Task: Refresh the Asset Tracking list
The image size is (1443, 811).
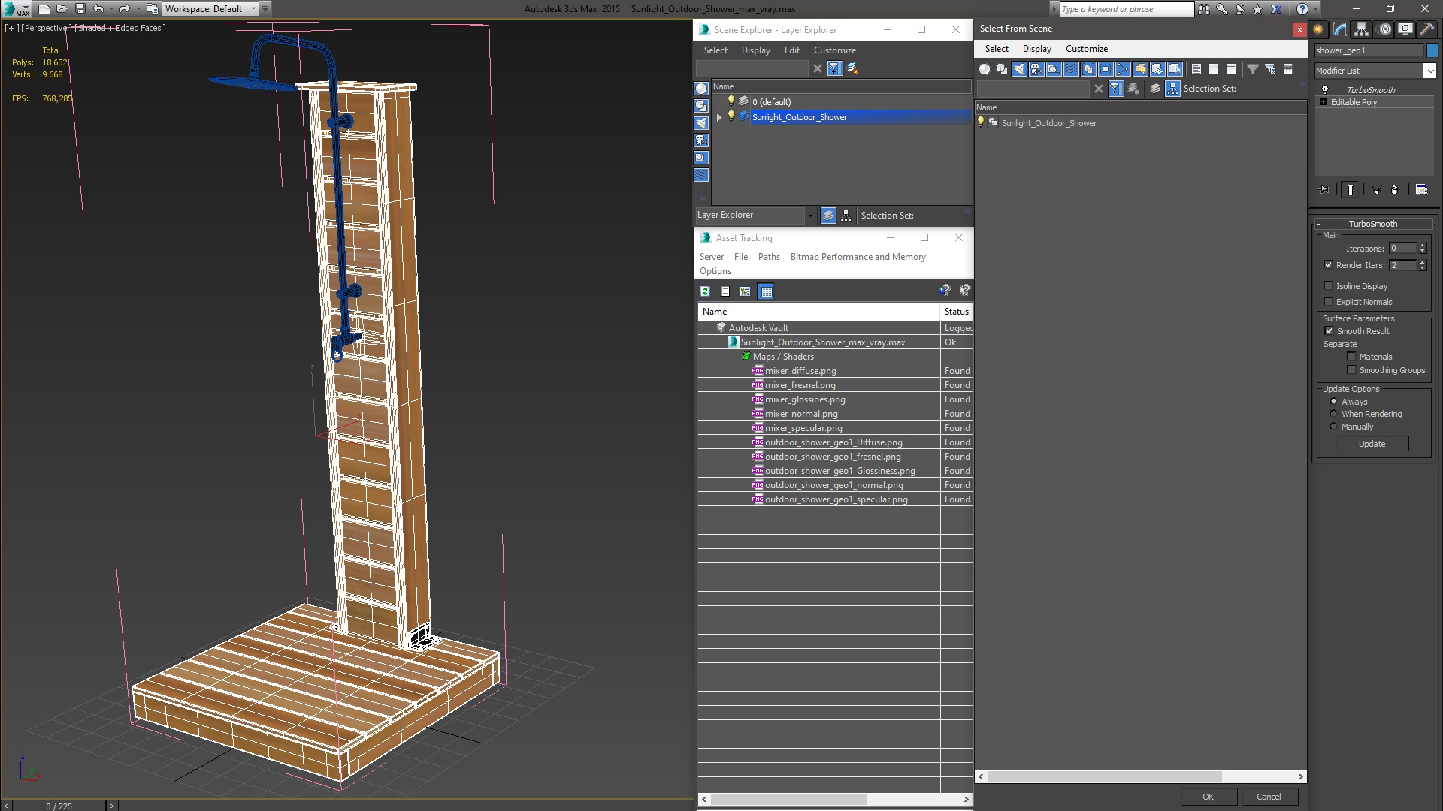Action: 705,291
